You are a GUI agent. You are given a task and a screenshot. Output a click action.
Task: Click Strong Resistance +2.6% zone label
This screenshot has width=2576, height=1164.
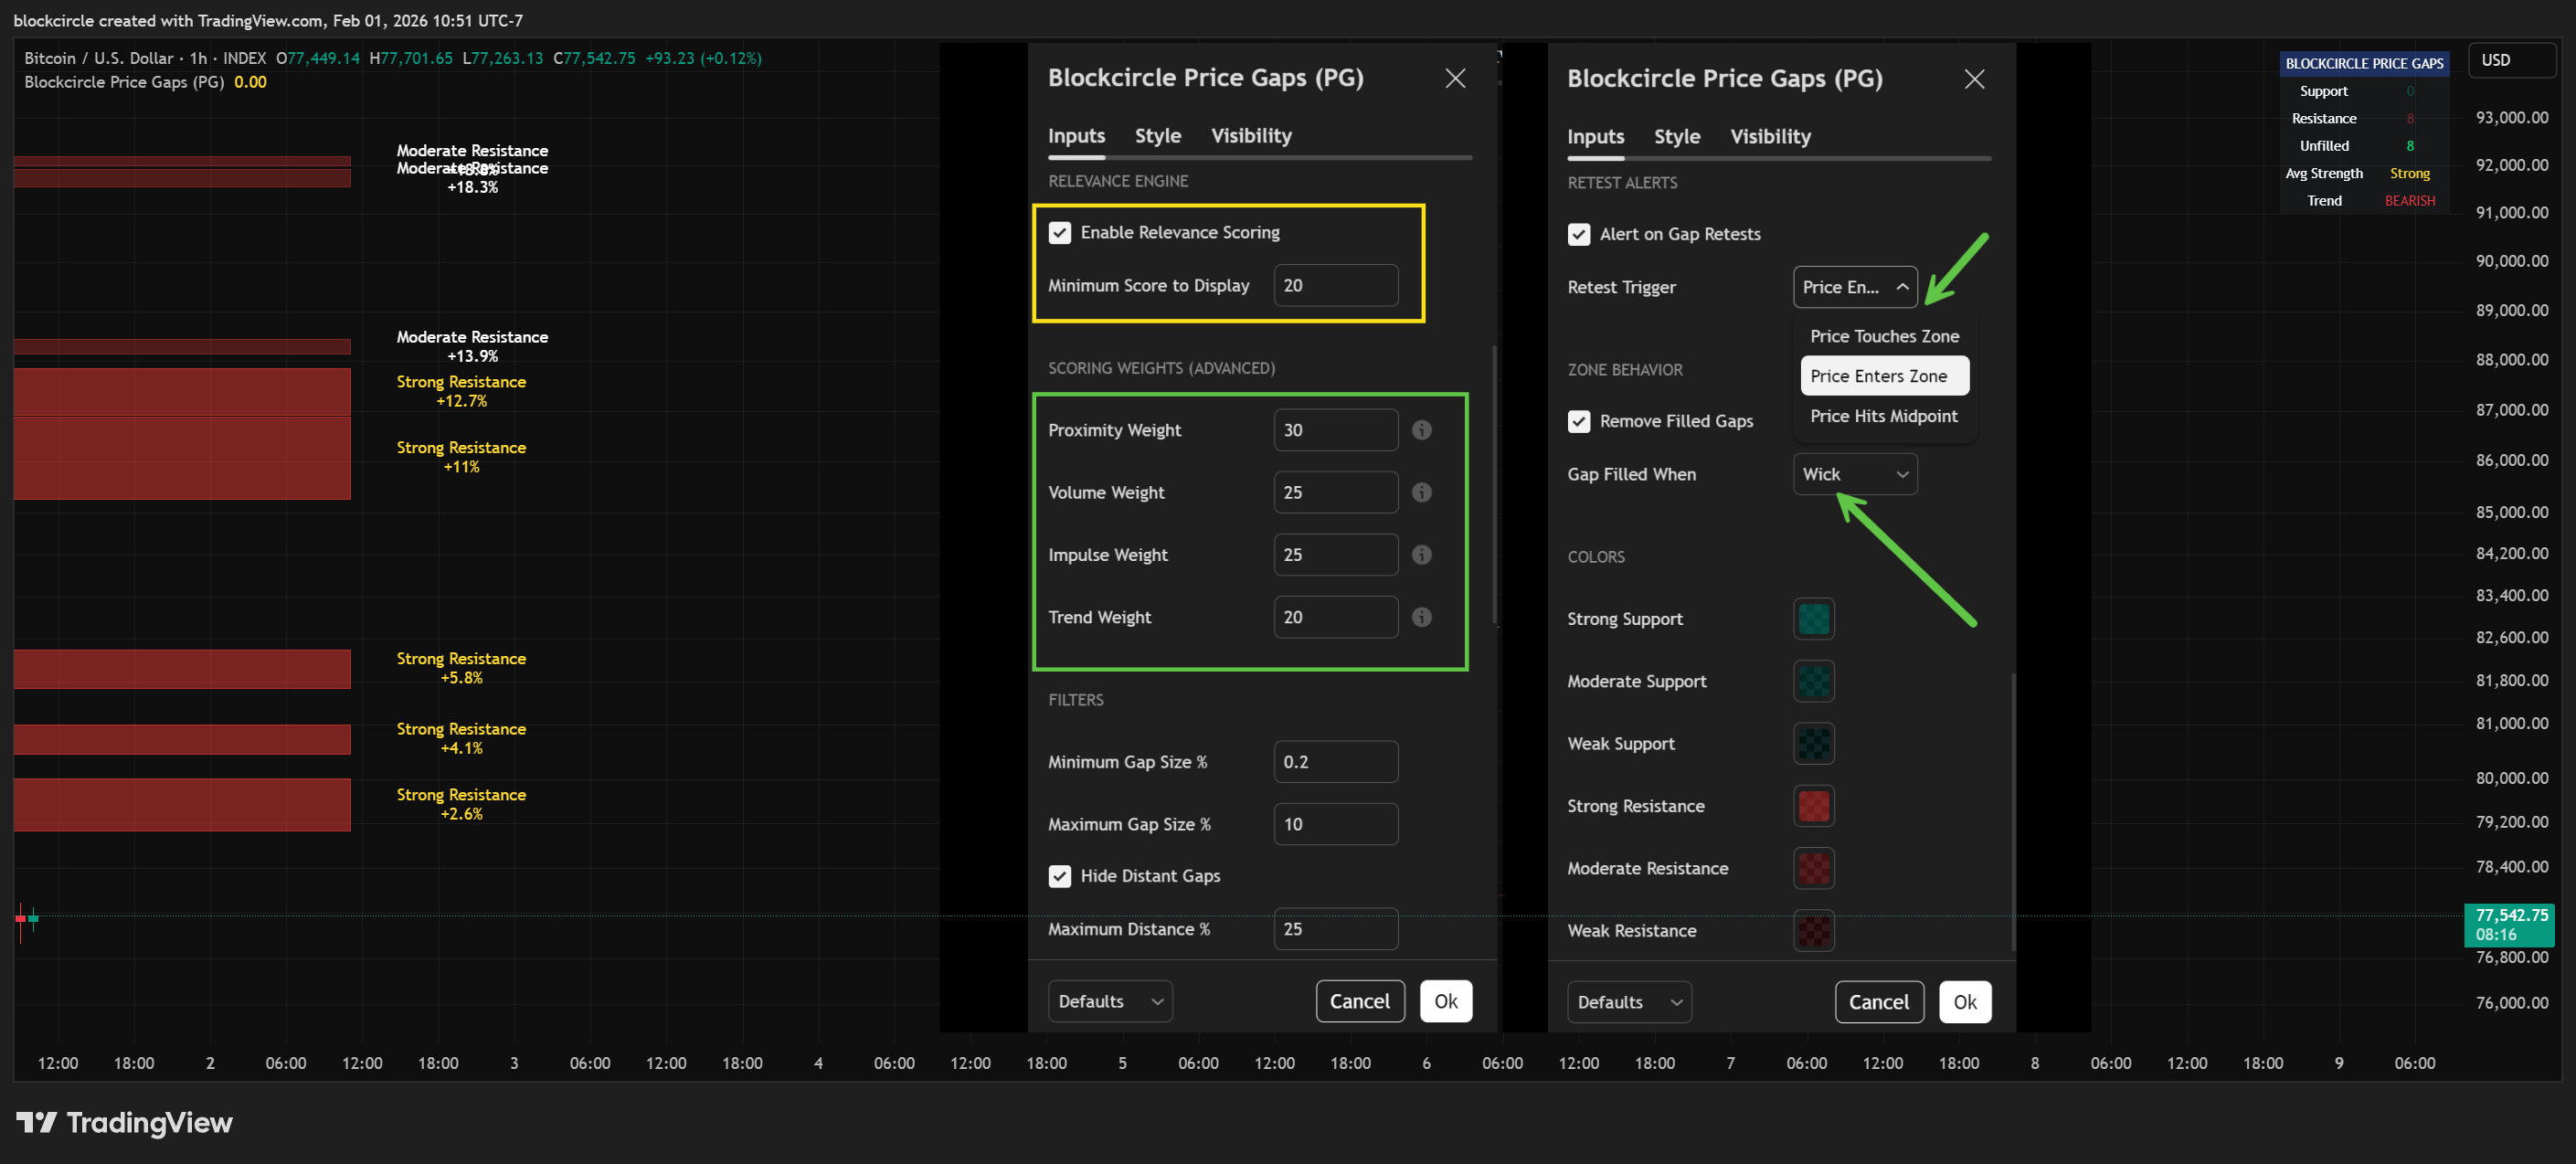(461, 804)
